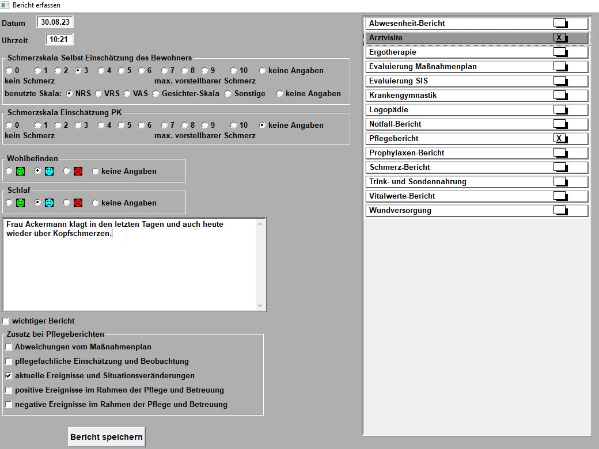Viewport: 599px width, 449px height.
Task: Select pain level 5 in Selbst-Einschätzung
Action: coord(121,71)
